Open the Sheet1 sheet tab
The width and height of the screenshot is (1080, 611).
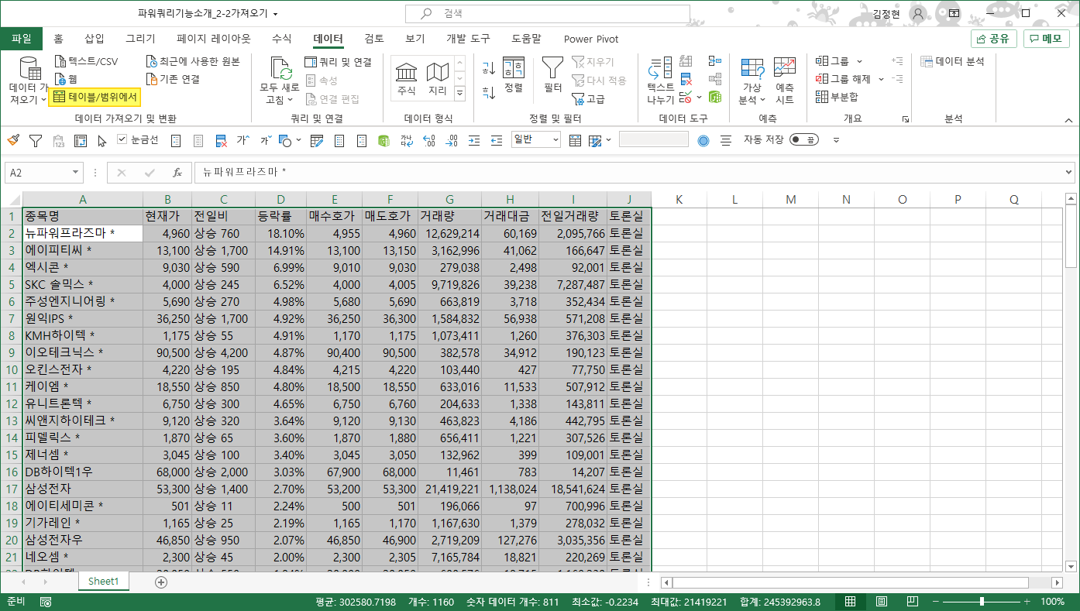(x=104, y=582)
